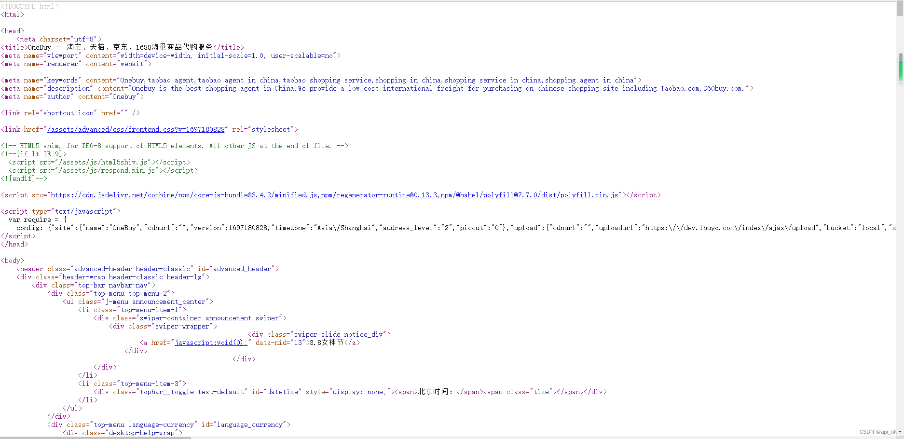Click the respond.min.js script line
Image resolution: width=904 pixels, height=439 pixels.
pyautogui.click(x=103, y=170)
